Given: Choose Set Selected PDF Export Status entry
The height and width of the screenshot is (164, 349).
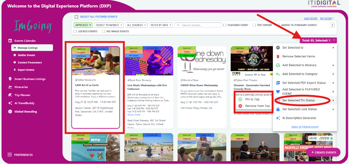Looking at the screenshot, I should pyautogui.click(x=305, y=83).
